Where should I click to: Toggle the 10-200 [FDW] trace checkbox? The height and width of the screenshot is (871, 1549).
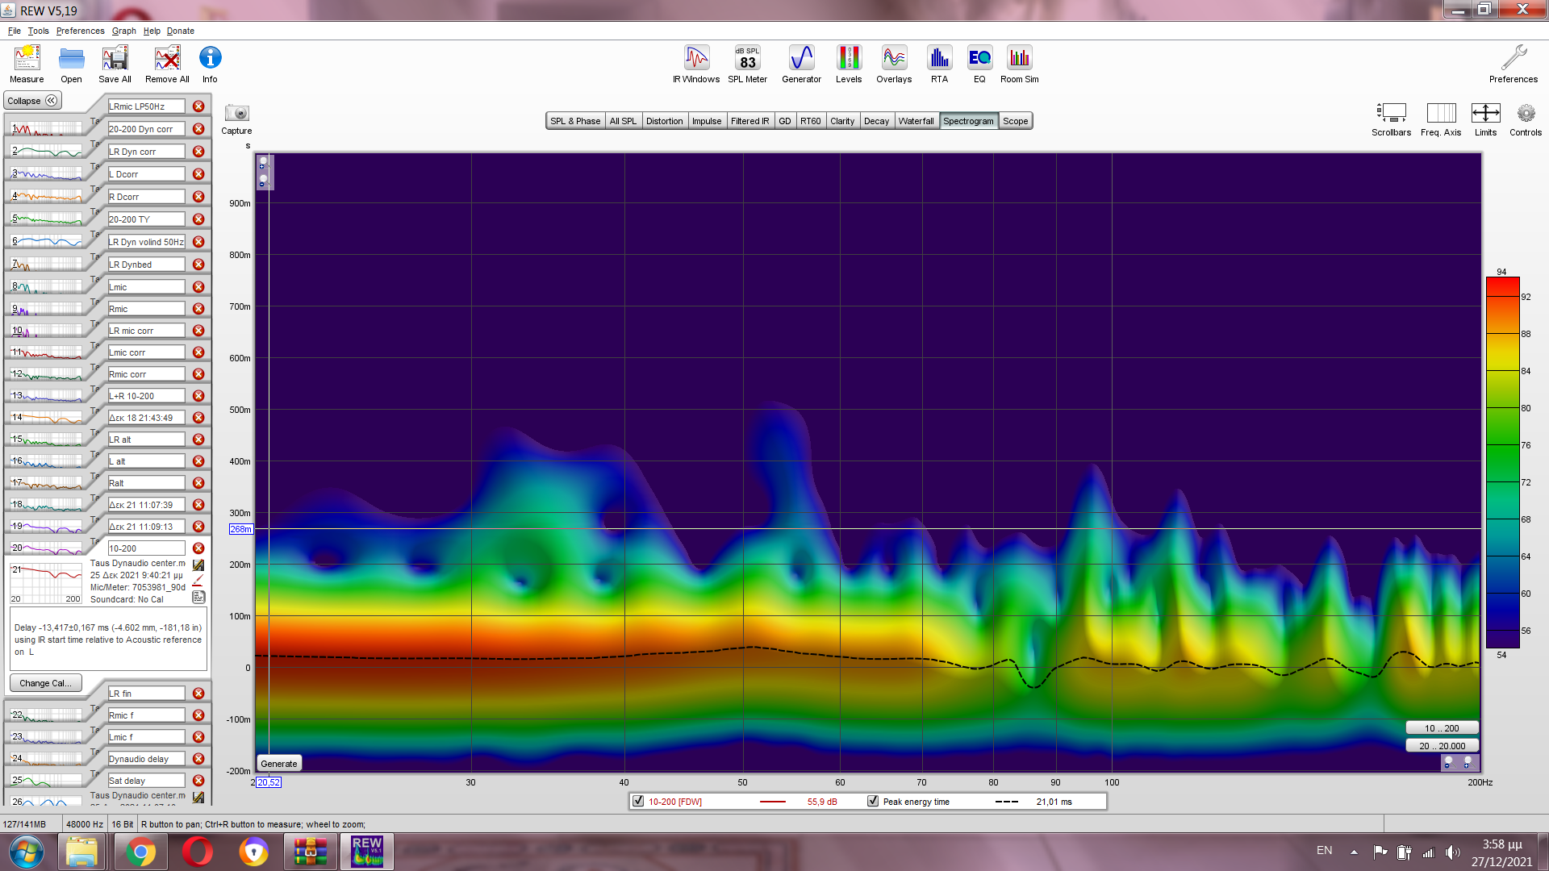[x=638, y=802]
